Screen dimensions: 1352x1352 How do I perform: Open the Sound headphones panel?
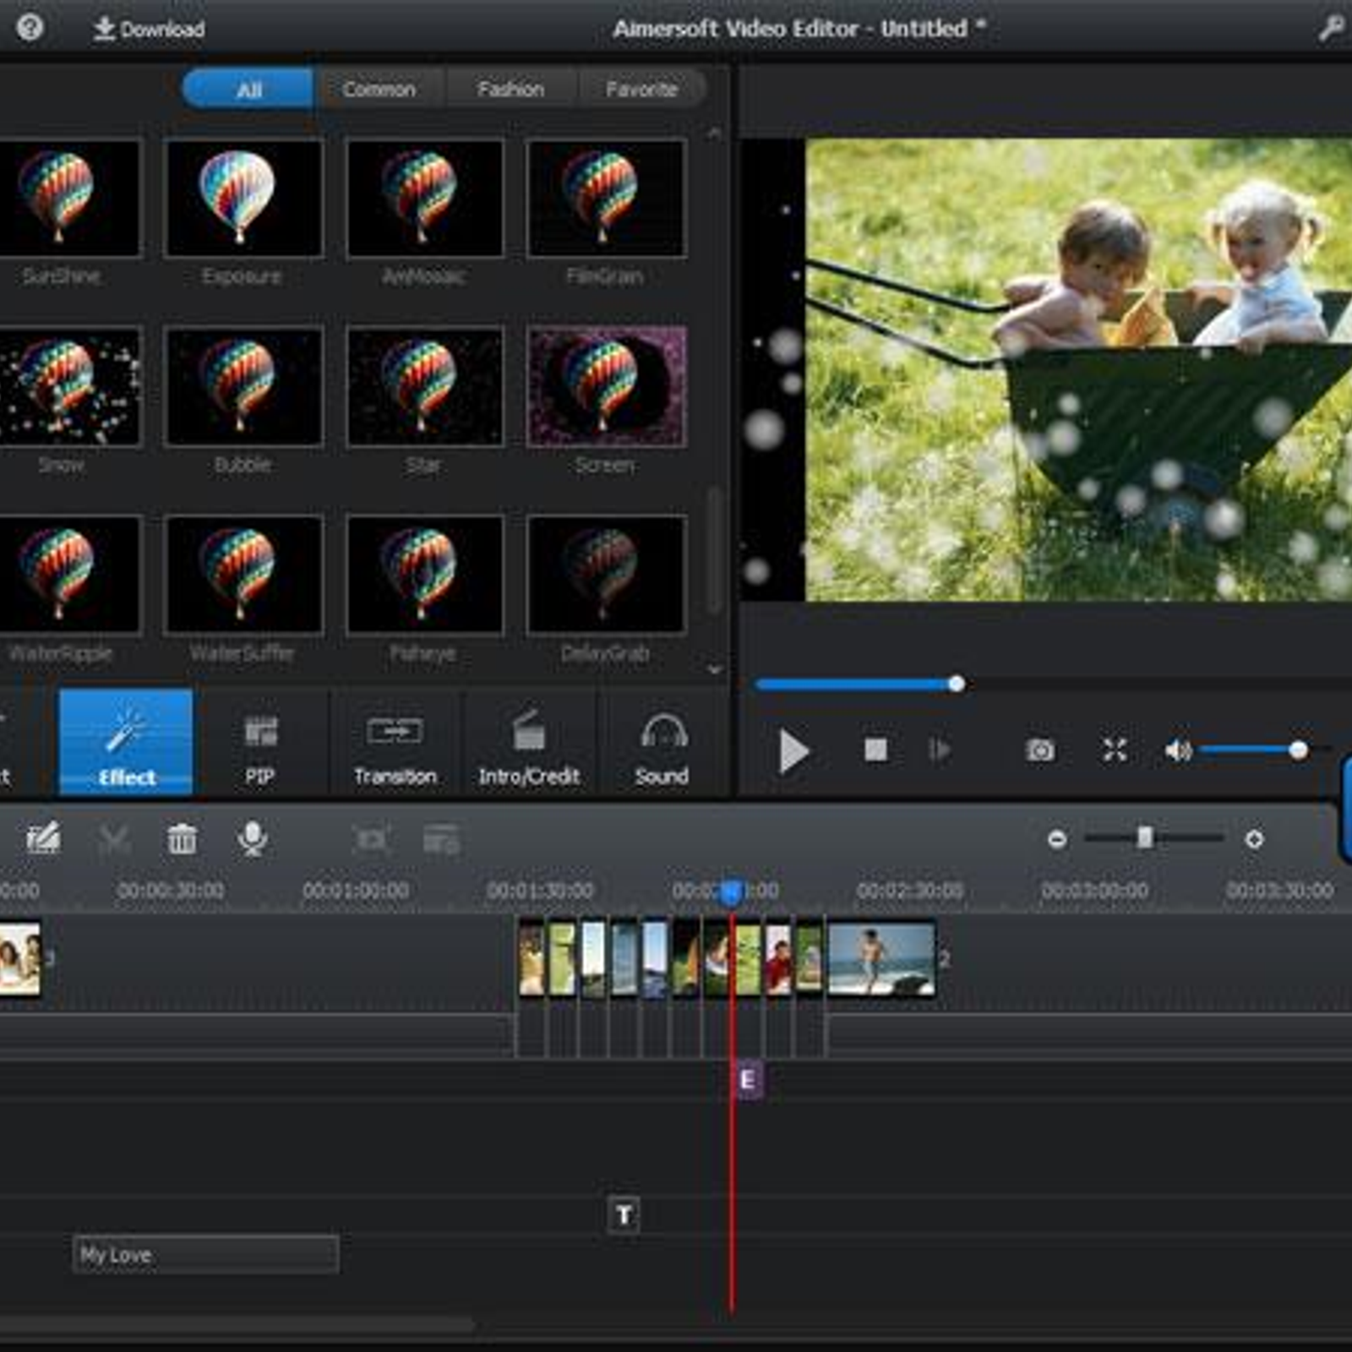click(x=662, y=742)
